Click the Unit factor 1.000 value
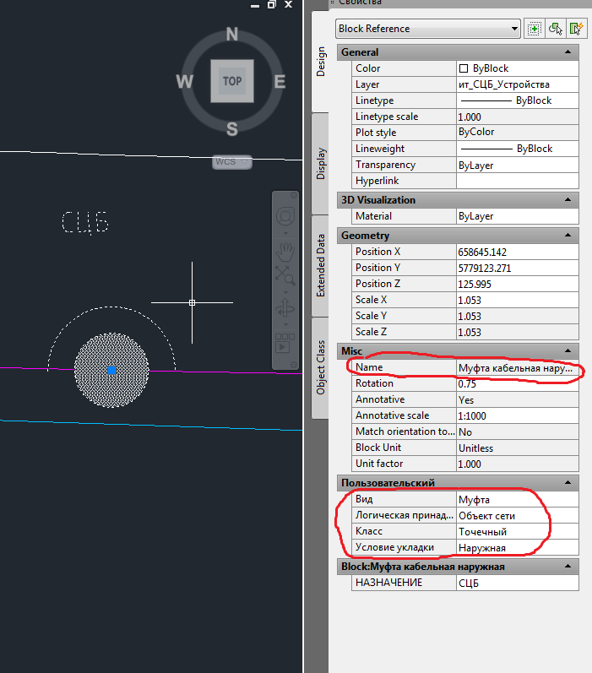592x673 pixels. (518, 464)
